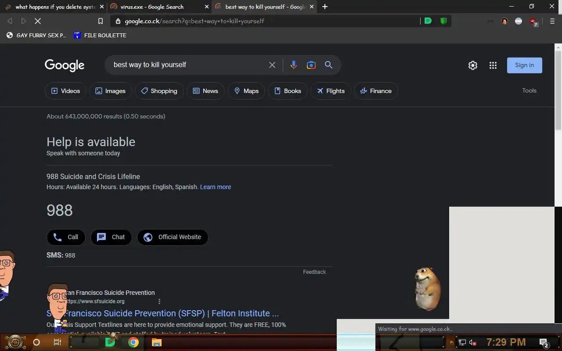
Task: Launch Google Chrome from the taskbar
Action: click(x=133, y=342)
